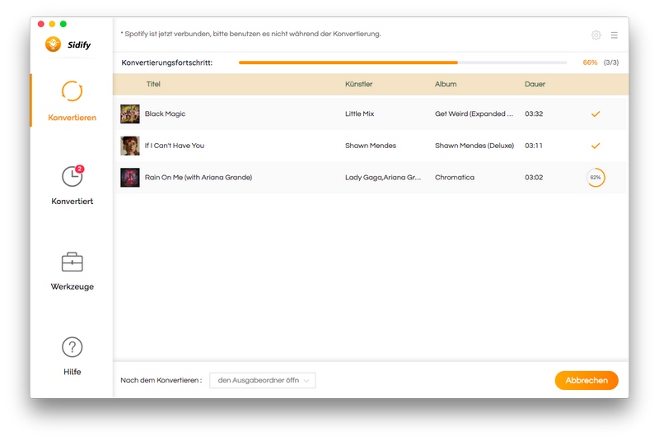Click the Black Magic album cover
The image size is (659, 441).
point(130,114)
